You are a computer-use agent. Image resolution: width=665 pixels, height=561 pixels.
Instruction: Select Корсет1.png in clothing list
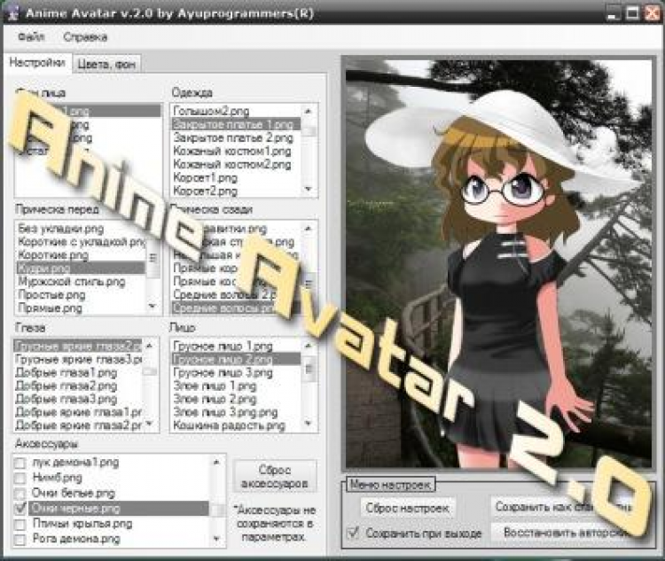[235, 177]
